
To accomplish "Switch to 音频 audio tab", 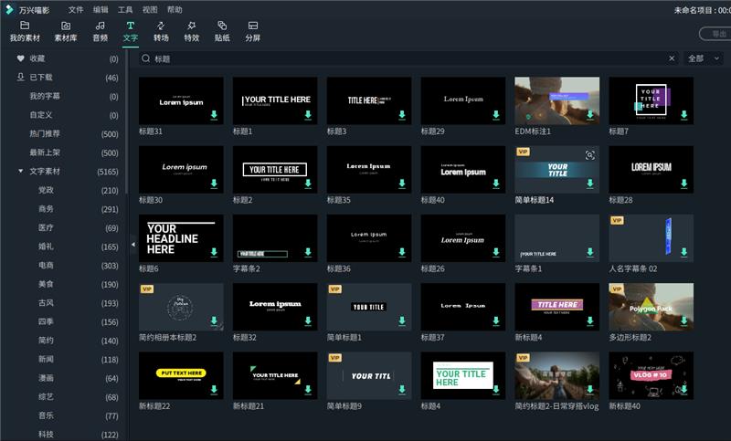I will coord(100,31).
